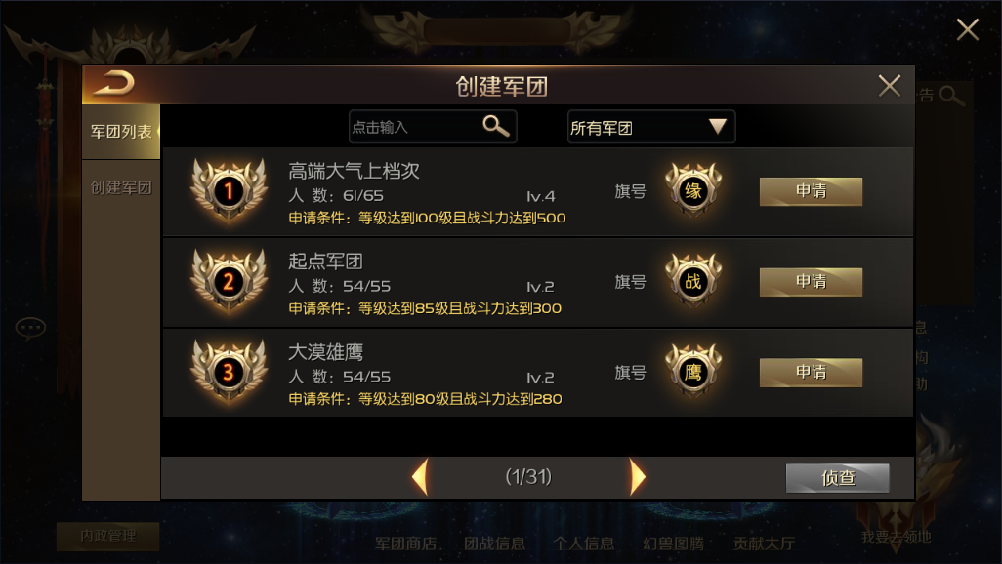1002x564 pixels.
Task: Click the 战 flag emblem
Action: [x=693, y=281]
